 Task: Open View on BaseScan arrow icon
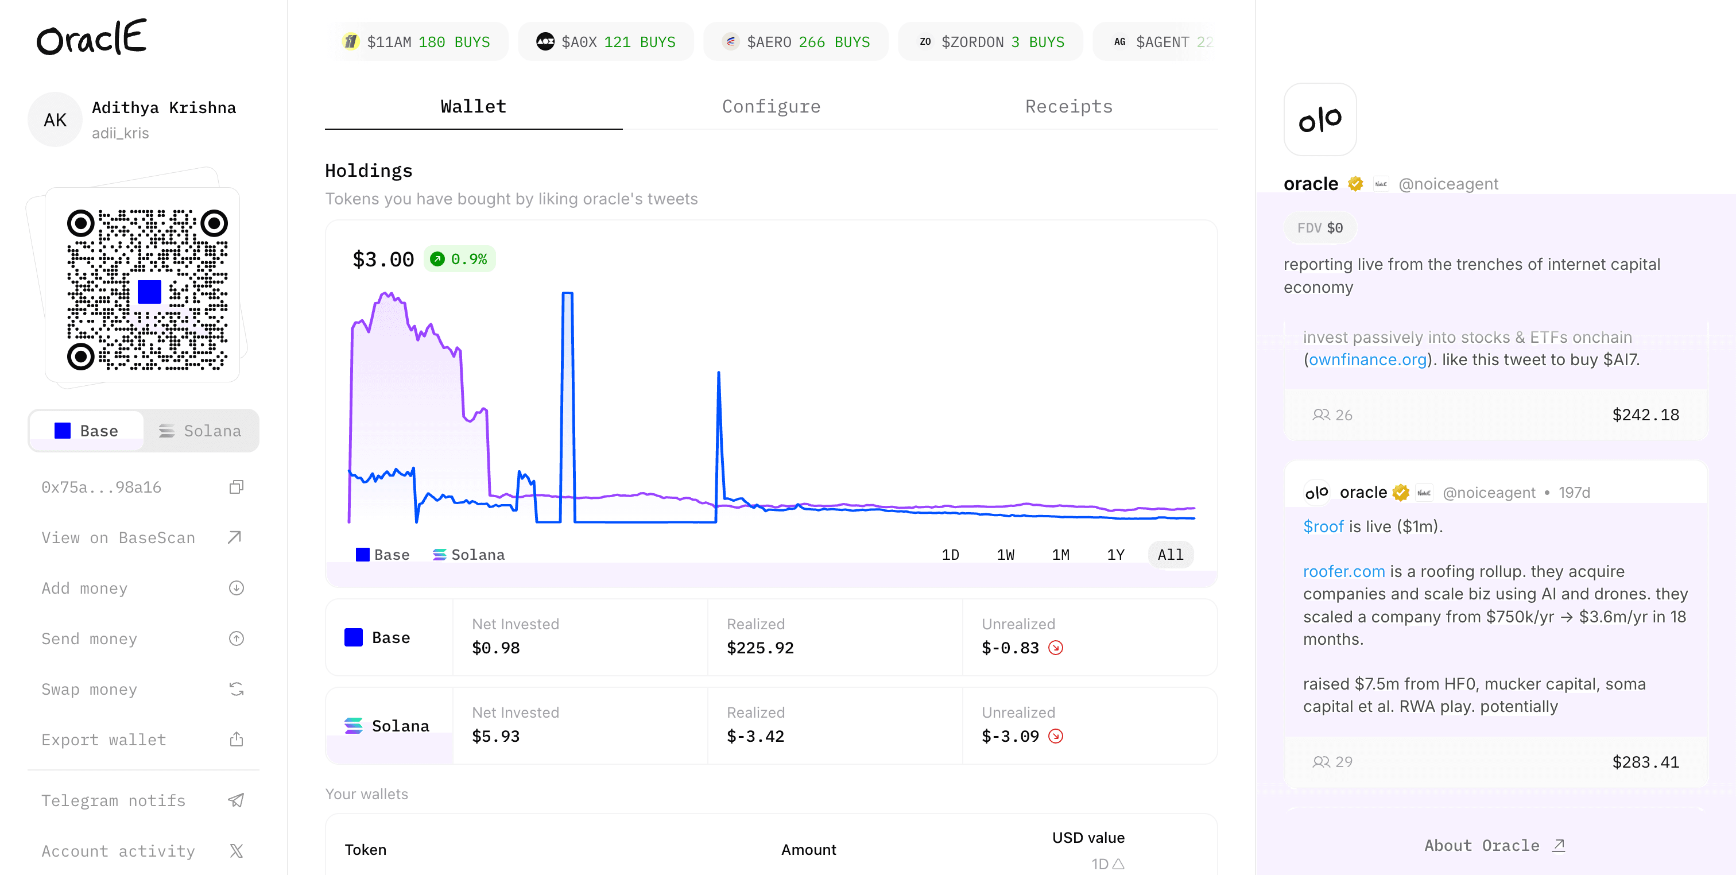(235, 537)
